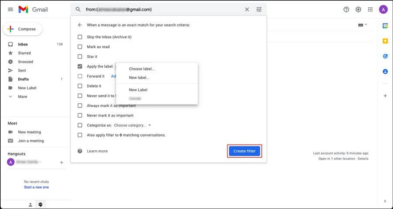
Task: Go back using the filter back arrow
Action: pyautogui.click(x=80, y=25)
